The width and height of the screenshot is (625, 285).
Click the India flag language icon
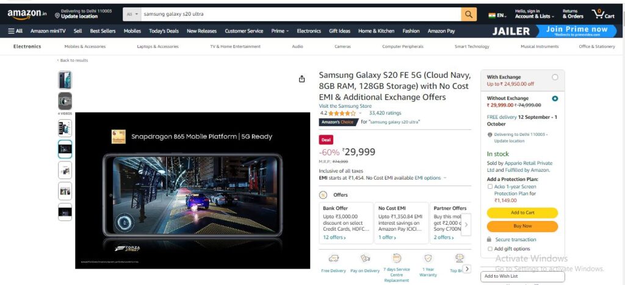pos(492,15)
